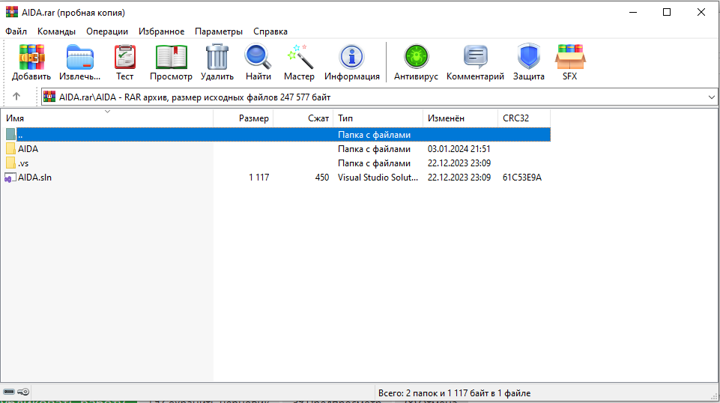Screen dimensions: 720x403
Task: Open the Избранное menu
Action: 161,31
